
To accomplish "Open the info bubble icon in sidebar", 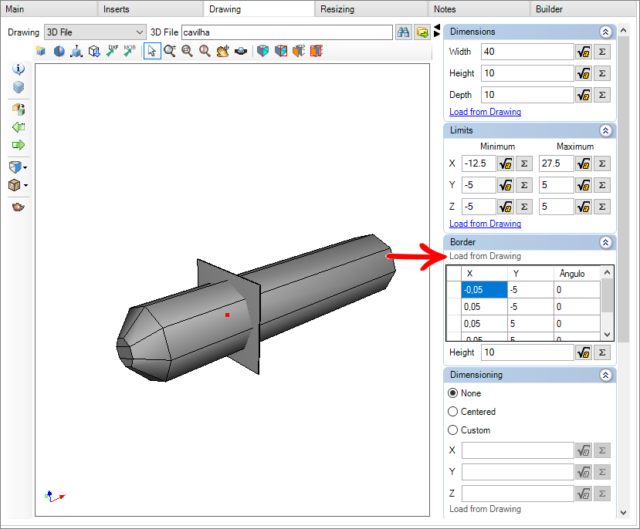I will tap(19, 69).
